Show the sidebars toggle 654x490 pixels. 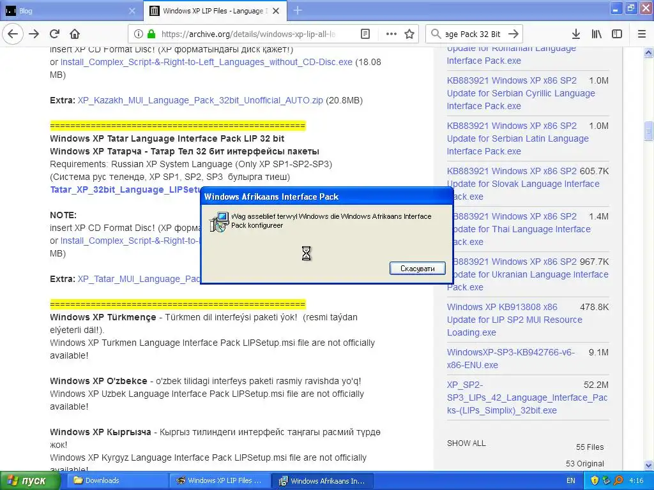click(x=617, y=34)
